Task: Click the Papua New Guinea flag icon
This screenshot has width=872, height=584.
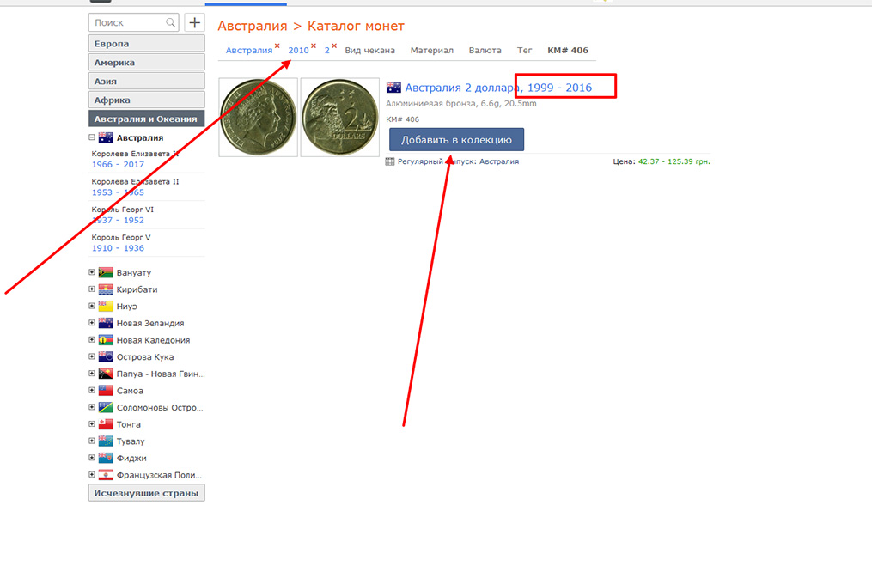Action: coord(106,374)
